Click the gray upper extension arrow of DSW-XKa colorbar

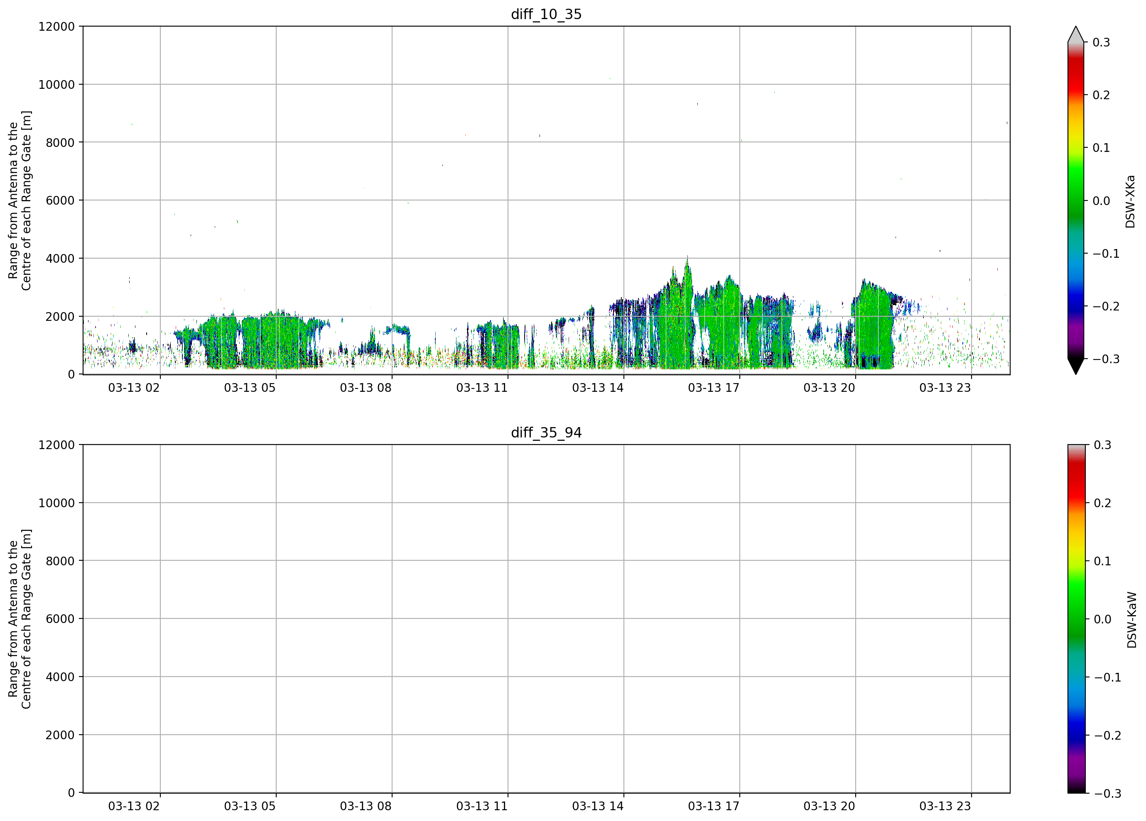1076,34
